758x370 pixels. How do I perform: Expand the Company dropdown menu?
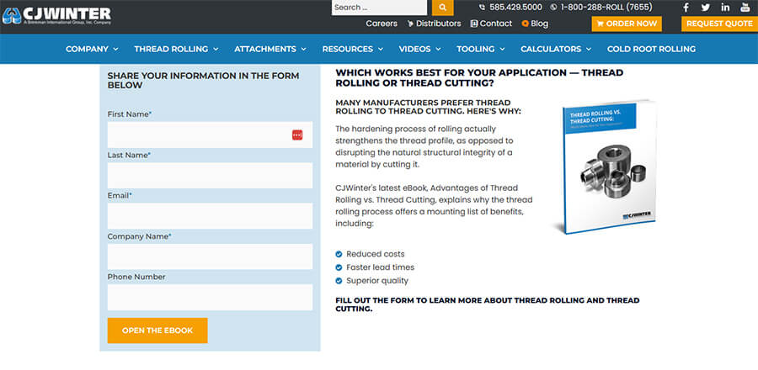point(92,49)
